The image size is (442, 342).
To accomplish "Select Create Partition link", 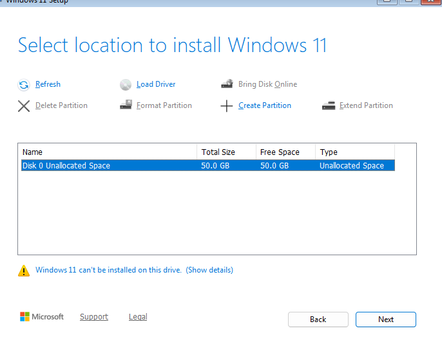I will pyautogui.click(x=265, y=105).
